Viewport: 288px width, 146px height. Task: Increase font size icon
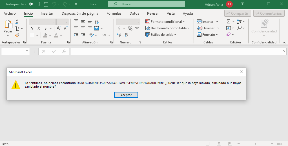tap(59, 28)
